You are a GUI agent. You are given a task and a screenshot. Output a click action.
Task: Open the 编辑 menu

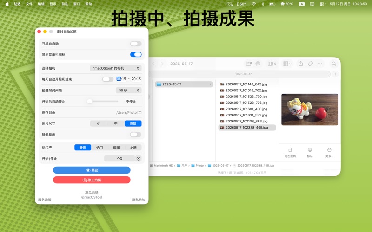click(41, 4)
